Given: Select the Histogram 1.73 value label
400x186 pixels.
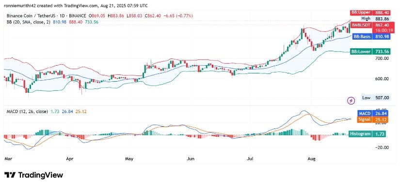Looking at the screenshot, I should (368, 134).
